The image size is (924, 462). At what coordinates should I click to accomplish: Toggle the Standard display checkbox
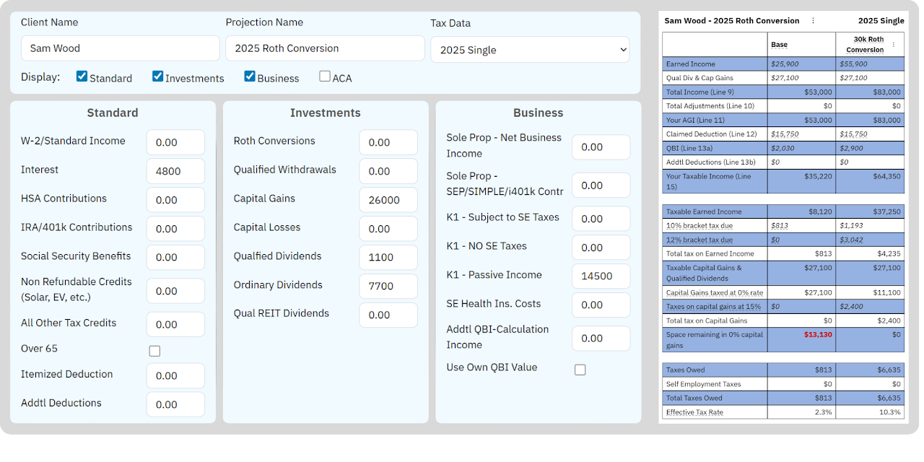pos(82,77)
